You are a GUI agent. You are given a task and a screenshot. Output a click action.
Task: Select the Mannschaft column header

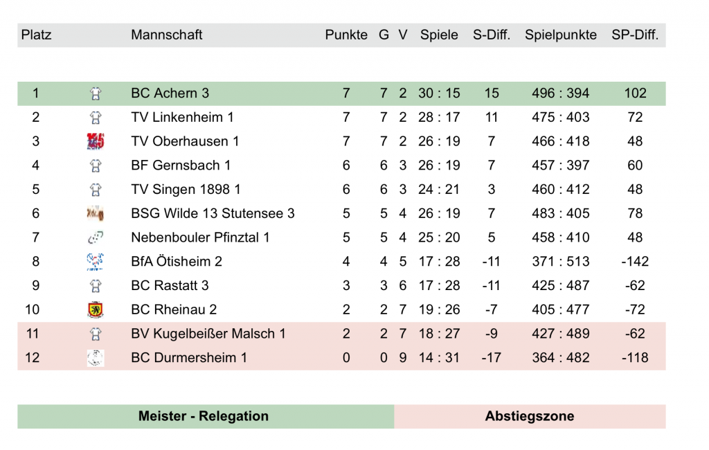tap(166, 35)
